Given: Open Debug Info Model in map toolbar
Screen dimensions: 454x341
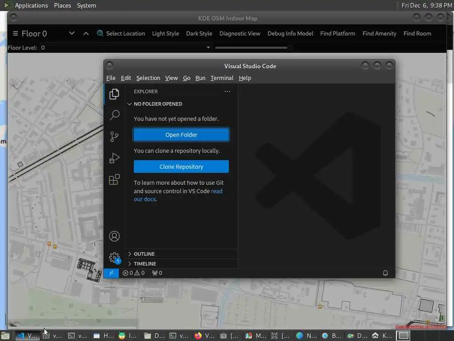Looking at the screenshot, I should 290,33.
